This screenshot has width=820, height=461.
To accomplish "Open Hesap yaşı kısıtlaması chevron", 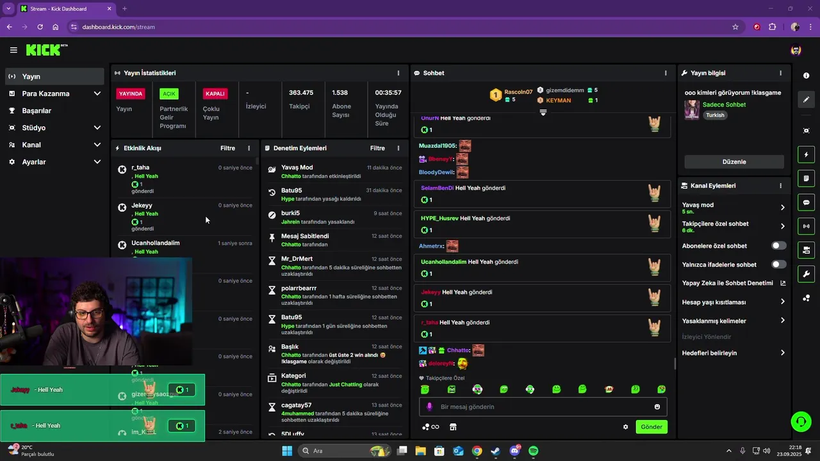I will pos(782,302).
